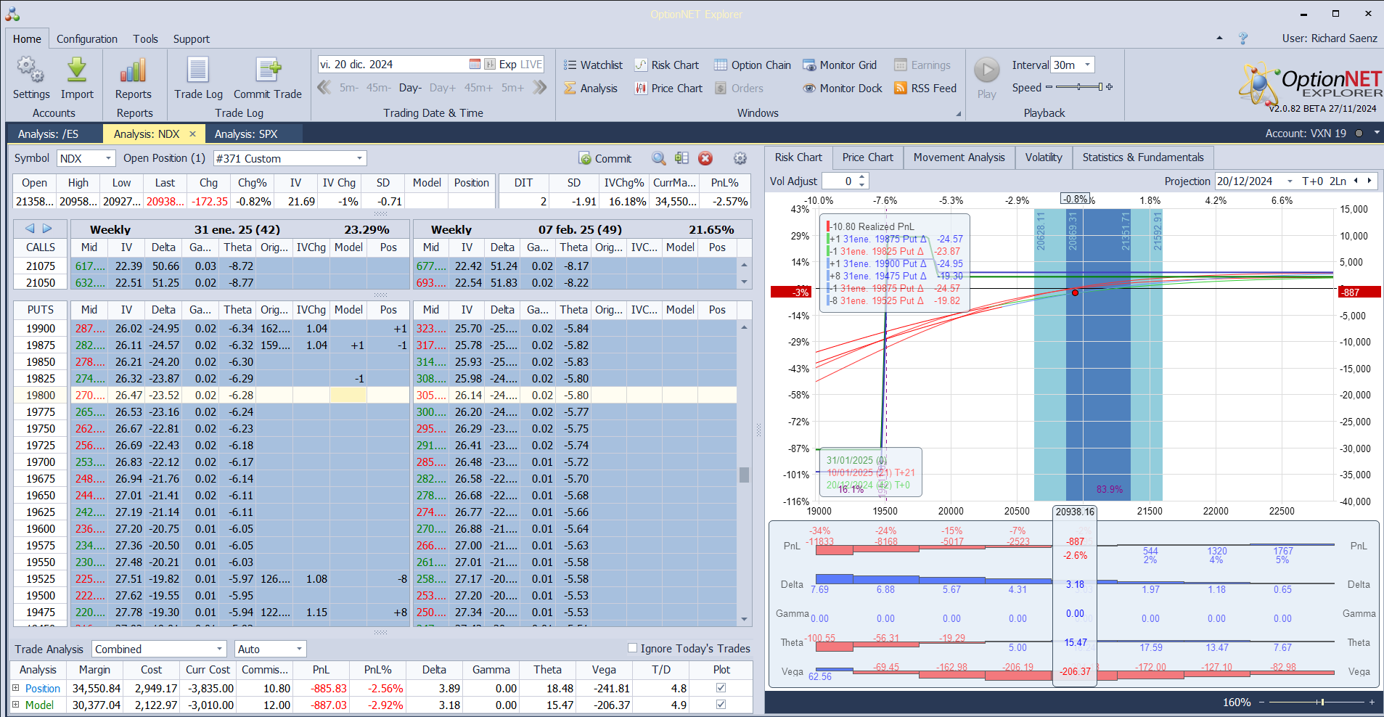Image resolution: width=1384 pixels, height=717 pixels.
Task: Expand the Position analysis row
Action: [x=16, y=687]
